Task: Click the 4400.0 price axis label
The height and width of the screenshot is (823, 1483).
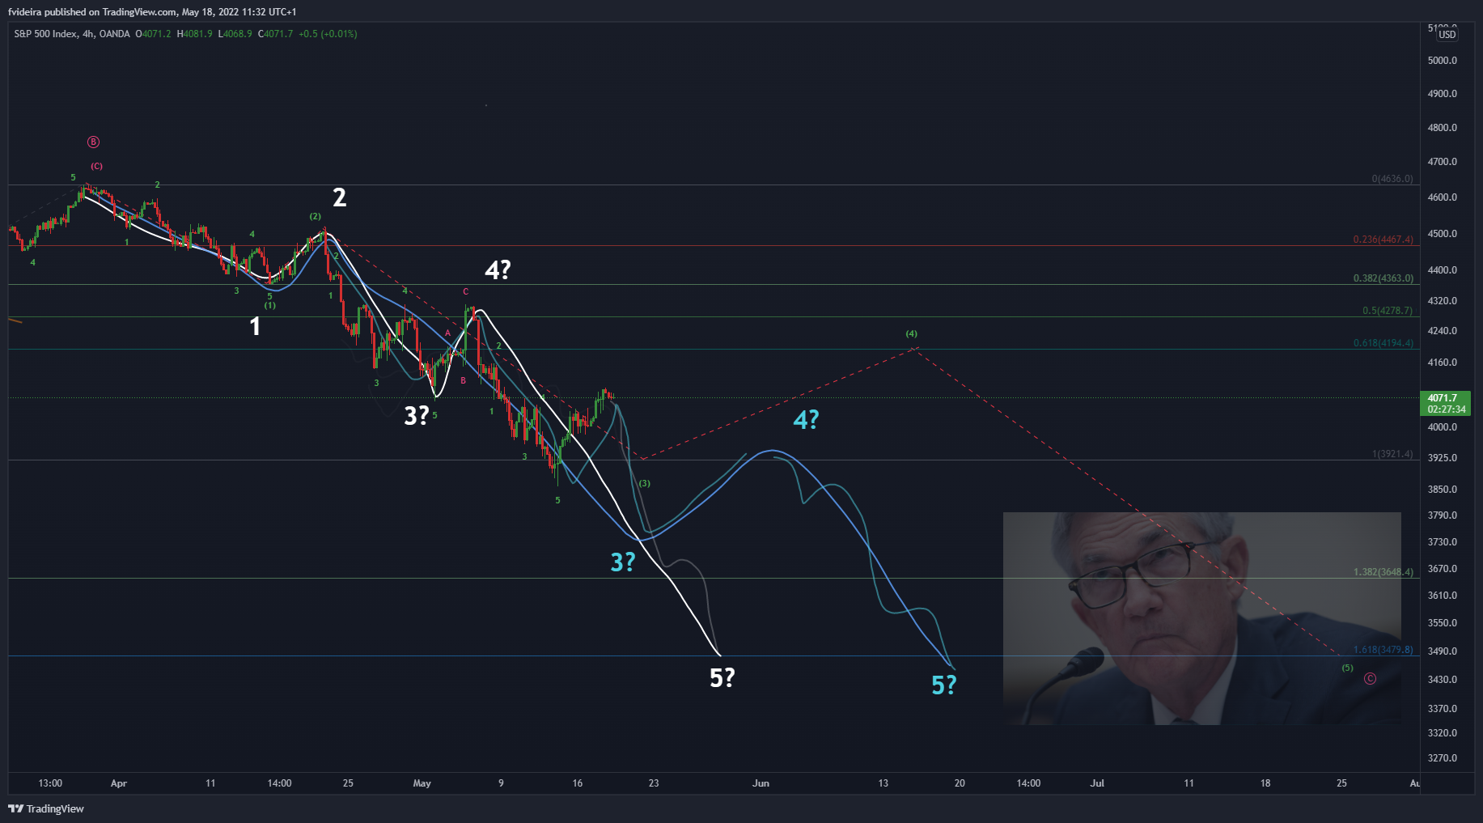Action: tap(1443, 270)
